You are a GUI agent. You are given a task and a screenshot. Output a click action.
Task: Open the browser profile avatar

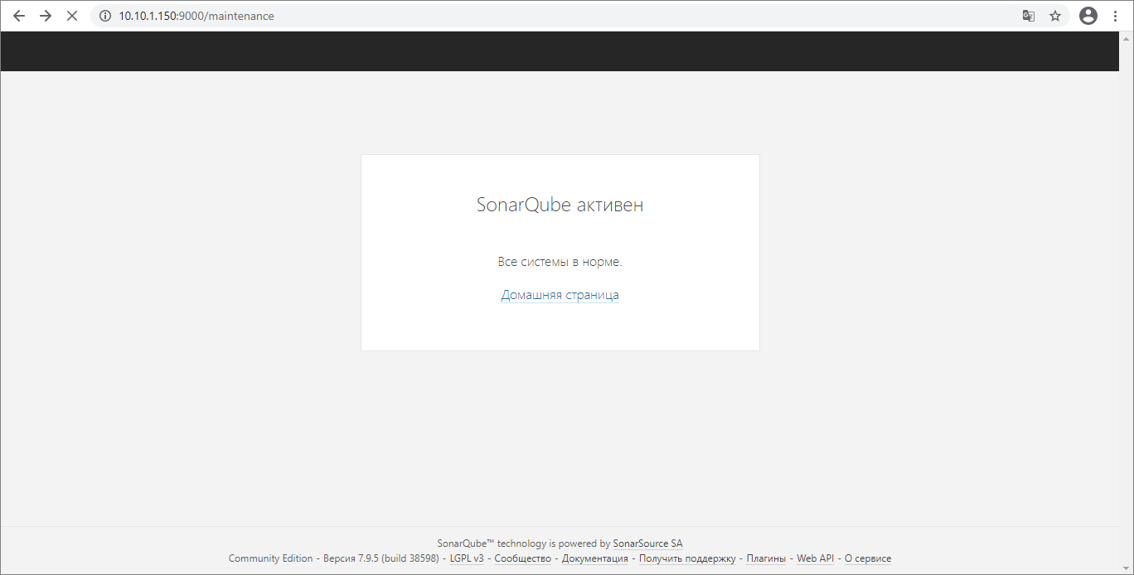(x=1088, y=16)
